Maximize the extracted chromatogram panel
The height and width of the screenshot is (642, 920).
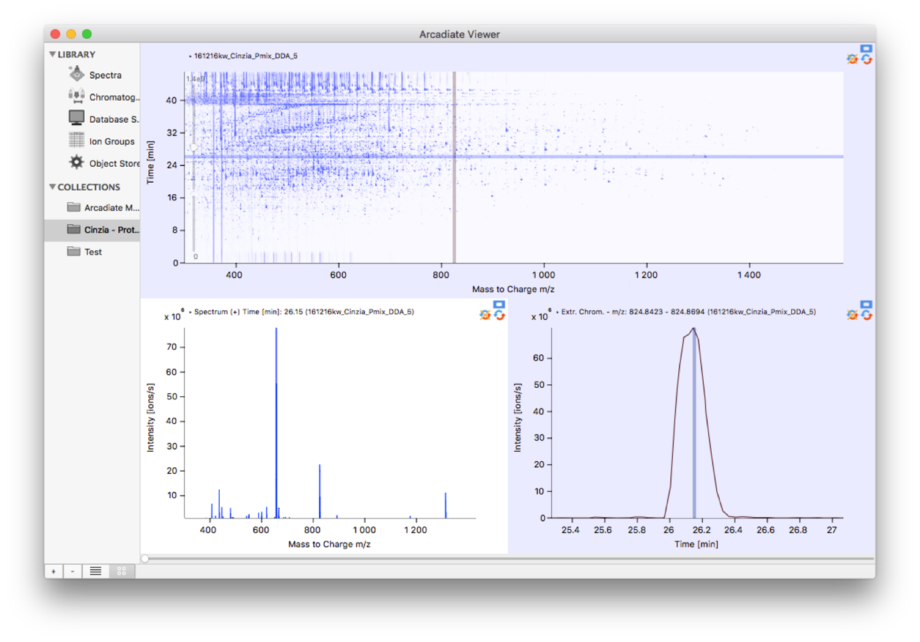(866, 304)
